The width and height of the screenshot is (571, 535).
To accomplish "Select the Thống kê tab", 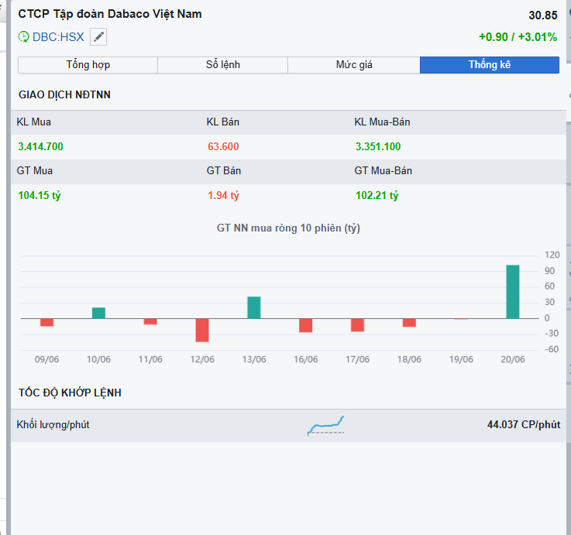I will [x=490, y=65].
